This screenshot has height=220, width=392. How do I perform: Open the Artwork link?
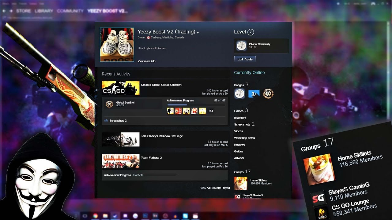239,158
